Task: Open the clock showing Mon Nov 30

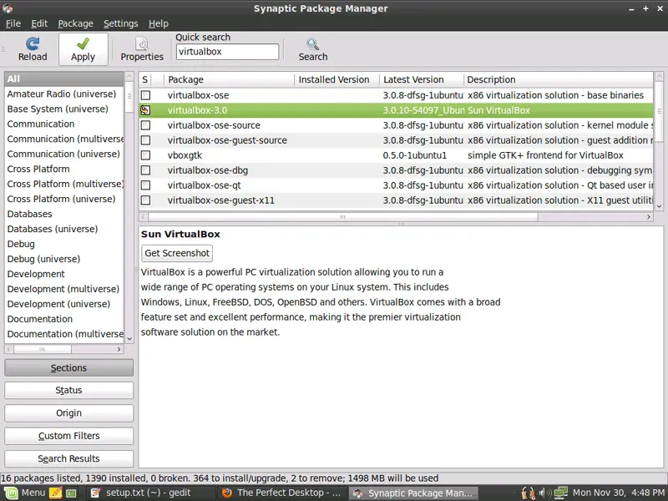Action: coord(619,493)
